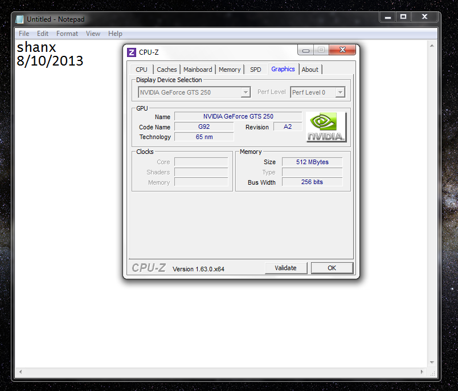Open the Format menu in Notepad
458x391 pixels.
(x=67, y=34)
